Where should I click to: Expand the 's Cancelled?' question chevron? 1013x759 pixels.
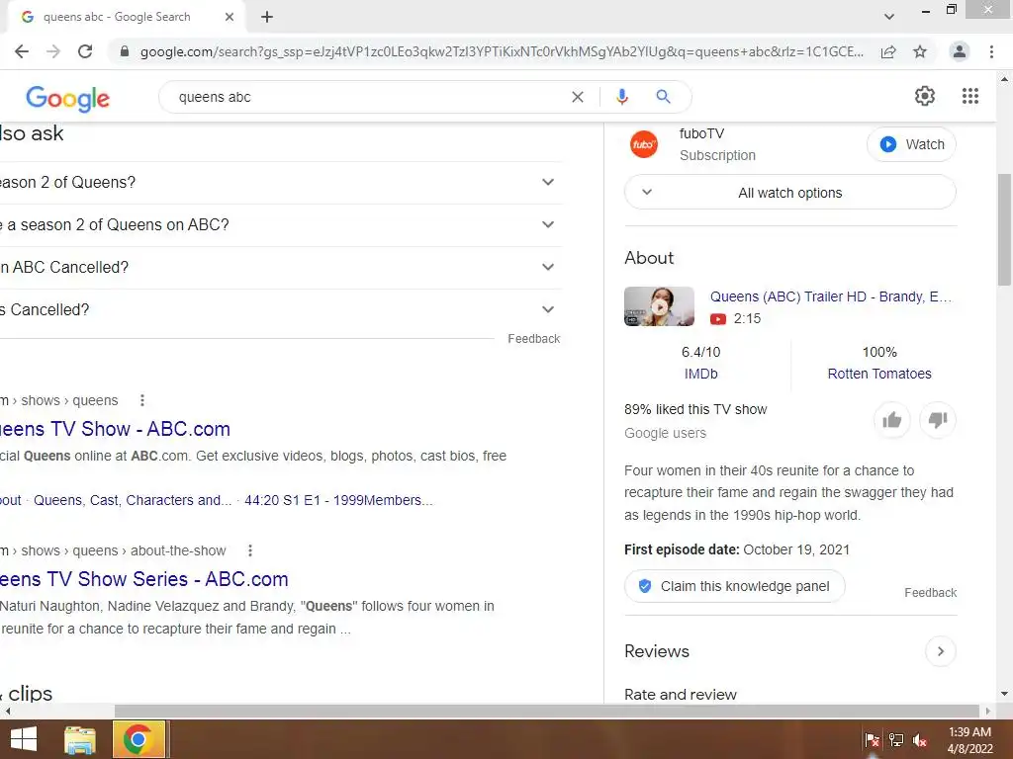point(548,309)
